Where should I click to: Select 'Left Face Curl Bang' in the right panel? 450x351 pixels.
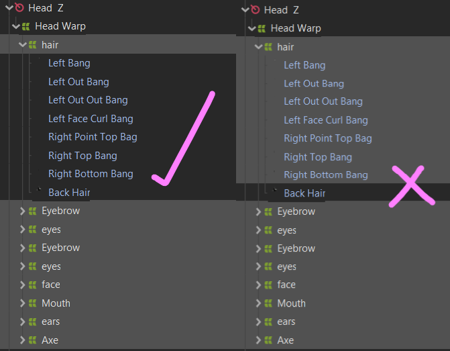tap(326, 120)
